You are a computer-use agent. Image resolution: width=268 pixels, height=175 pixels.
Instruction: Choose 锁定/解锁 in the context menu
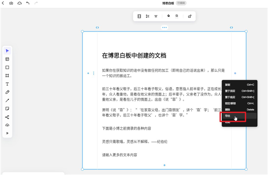239,104
